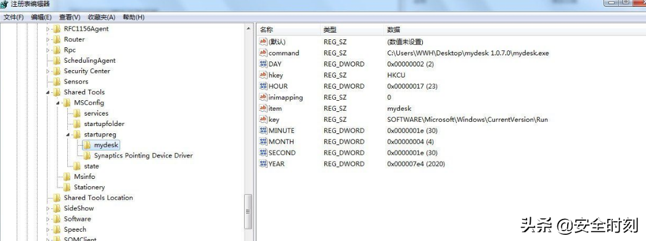
Task: Open the 帮助(H) menu
Action: click(x=134, y=17)
